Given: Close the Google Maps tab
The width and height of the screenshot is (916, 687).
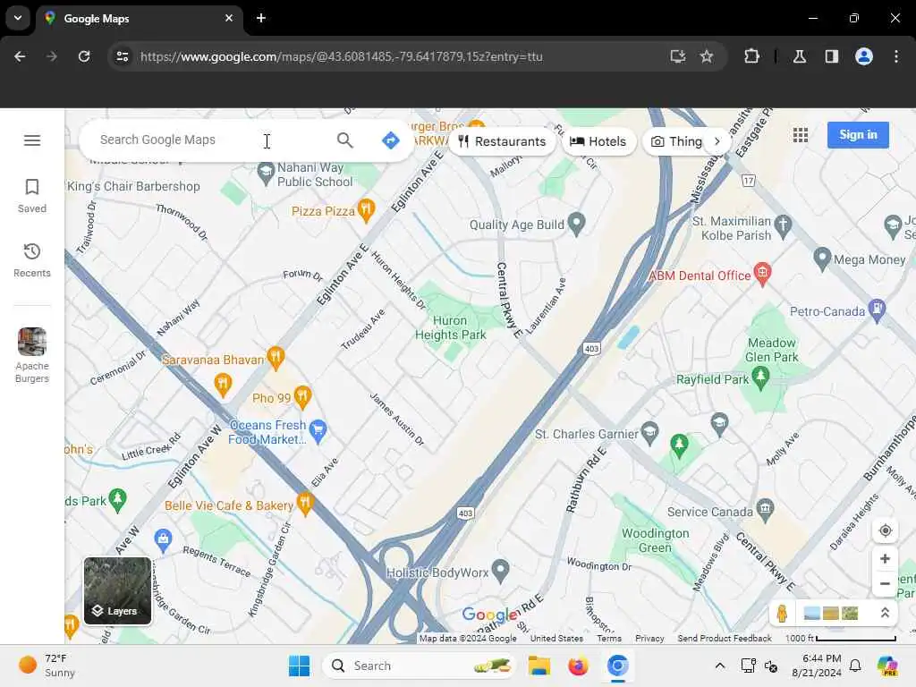Looking at the screenshot, I should pyautogui.click(x=229, y=18).
